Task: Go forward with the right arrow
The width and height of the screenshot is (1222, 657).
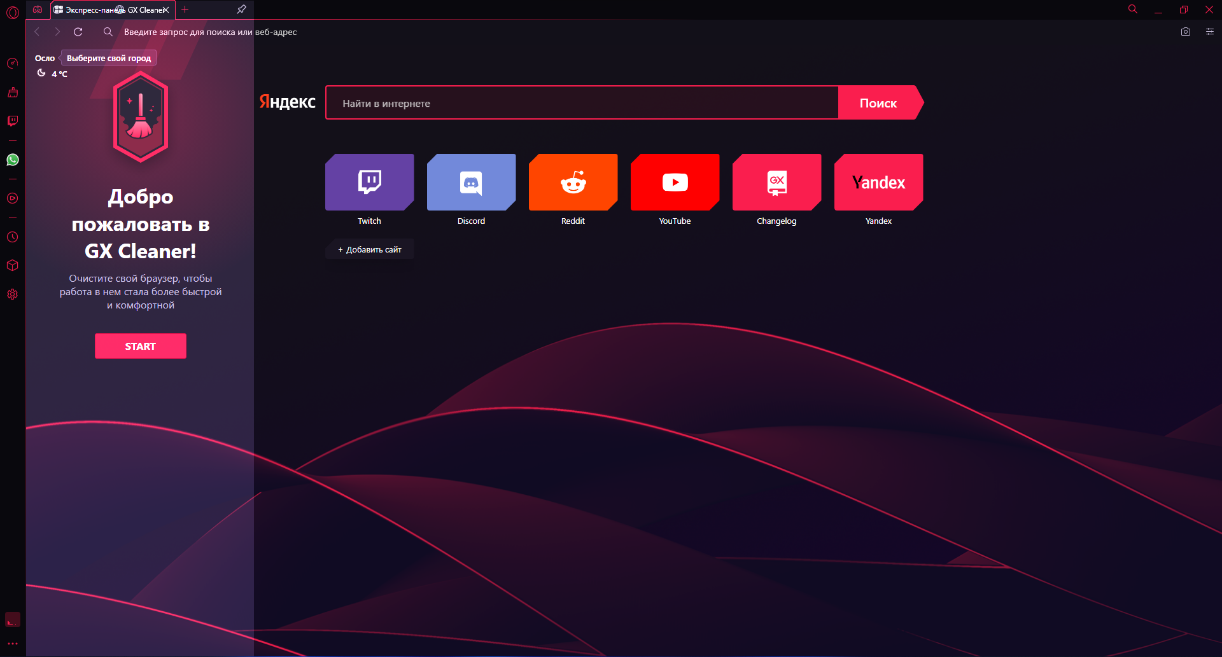Action: (57, 32)
